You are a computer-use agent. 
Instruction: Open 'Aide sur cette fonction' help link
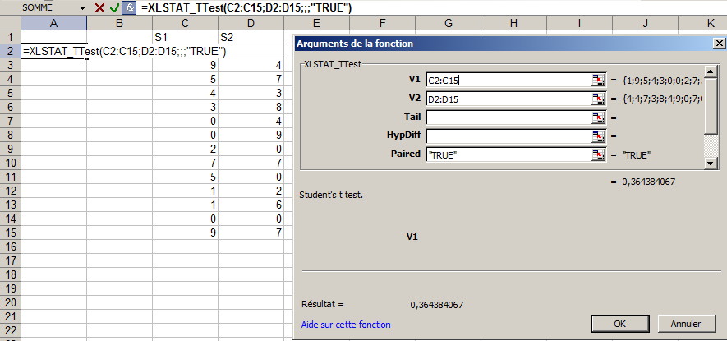click(x=346, y=325)
